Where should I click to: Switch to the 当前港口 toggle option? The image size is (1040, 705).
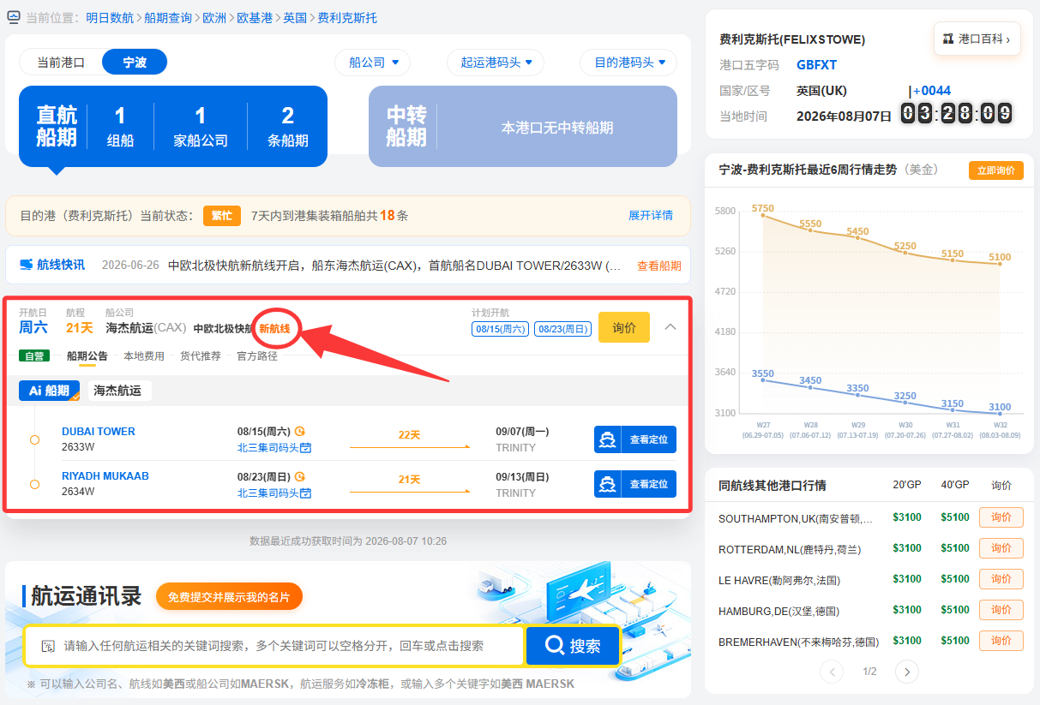[61, 63]
